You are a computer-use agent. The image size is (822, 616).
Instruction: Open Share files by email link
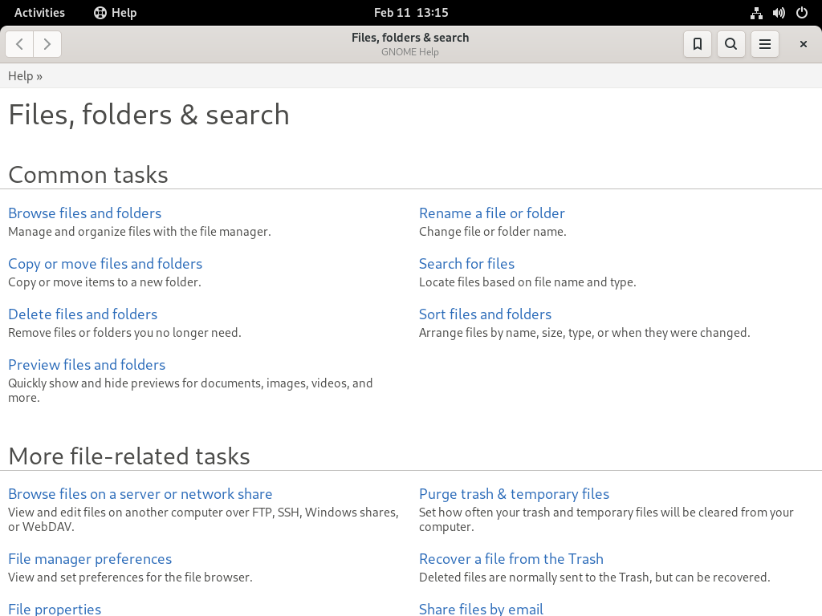tap(481, 609)
